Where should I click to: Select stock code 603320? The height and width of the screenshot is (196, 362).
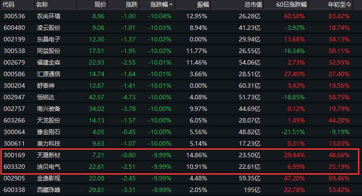point(14,167)
